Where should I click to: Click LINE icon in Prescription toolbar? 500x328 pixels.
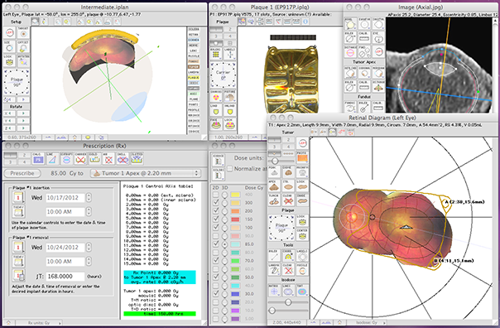(x=52, y=158)
